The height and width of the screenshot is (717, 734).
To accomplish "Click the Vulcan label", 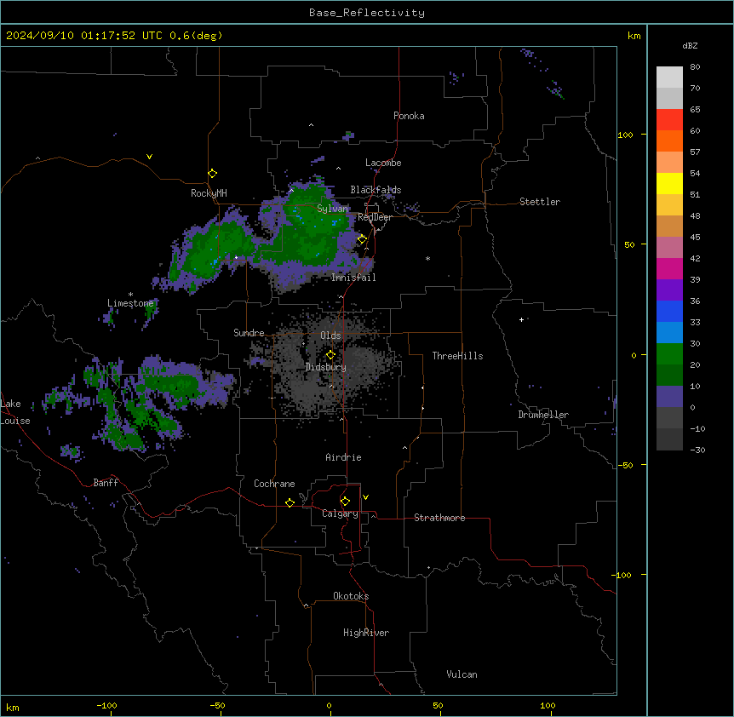I will [x=462, y=674].
